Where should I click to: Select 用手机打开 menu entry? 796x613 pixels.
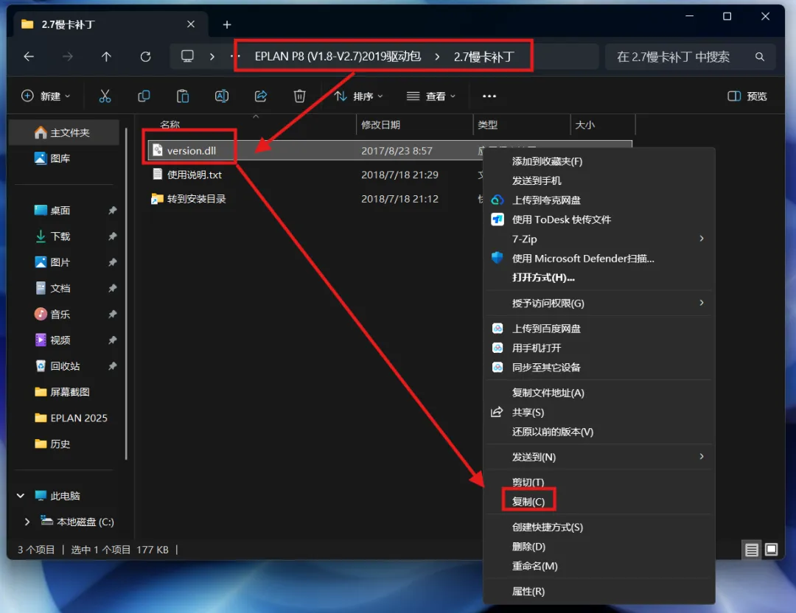pos(537,348)
